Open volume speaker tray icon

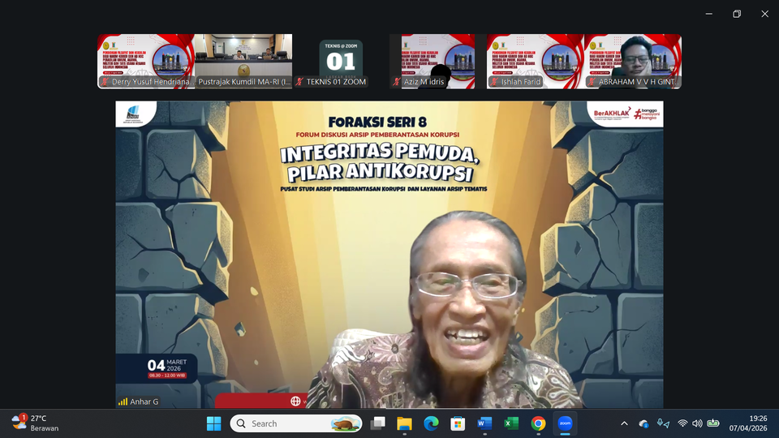[698, 423]
